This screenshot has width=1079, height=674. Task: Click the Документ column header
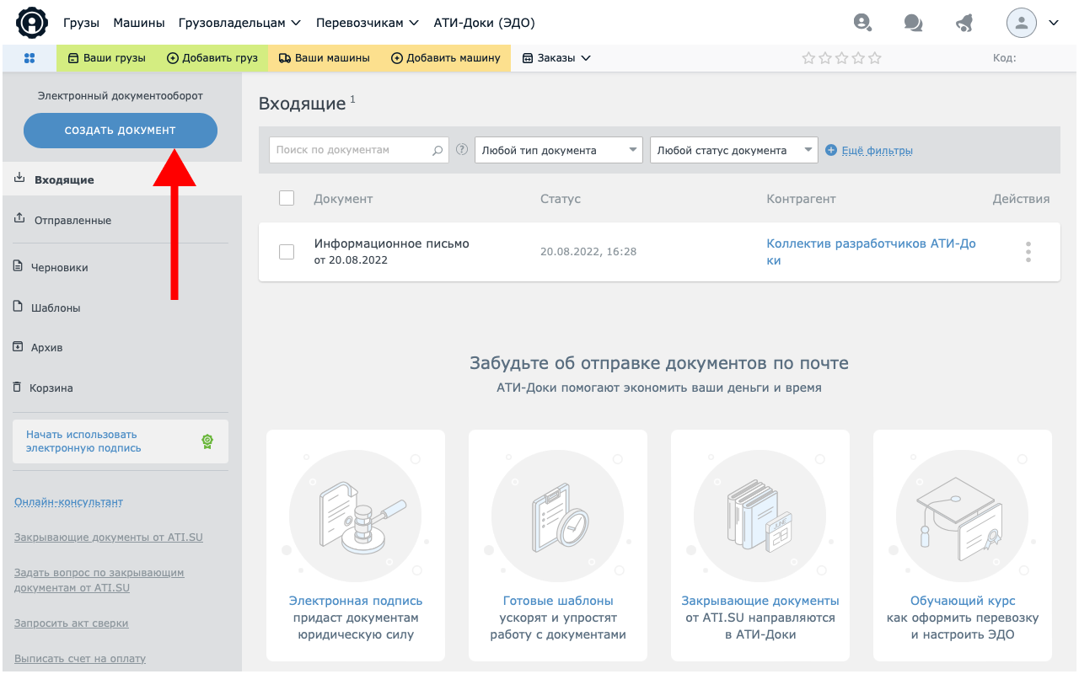point(343,199)
